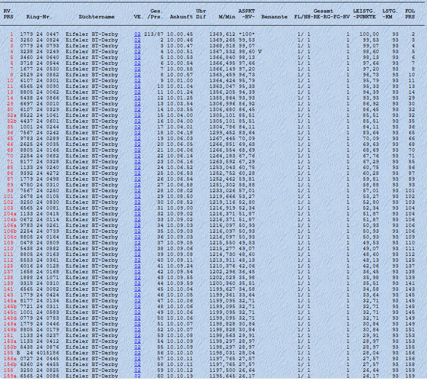The width and height of the screenshot is (427, 379).
Task: Click the Züchtername column header text
Action: coord(97,17)
